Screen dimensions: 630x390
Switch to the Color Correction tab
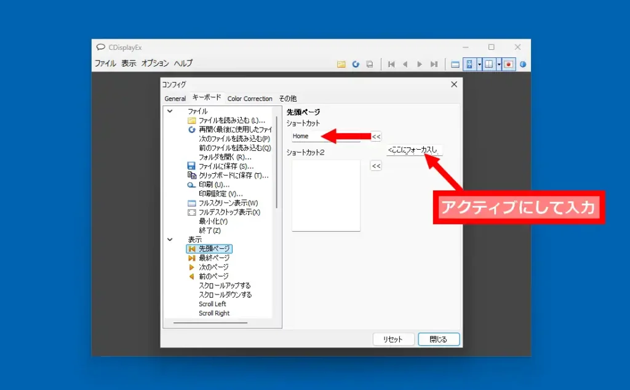(x=250, y=98)
